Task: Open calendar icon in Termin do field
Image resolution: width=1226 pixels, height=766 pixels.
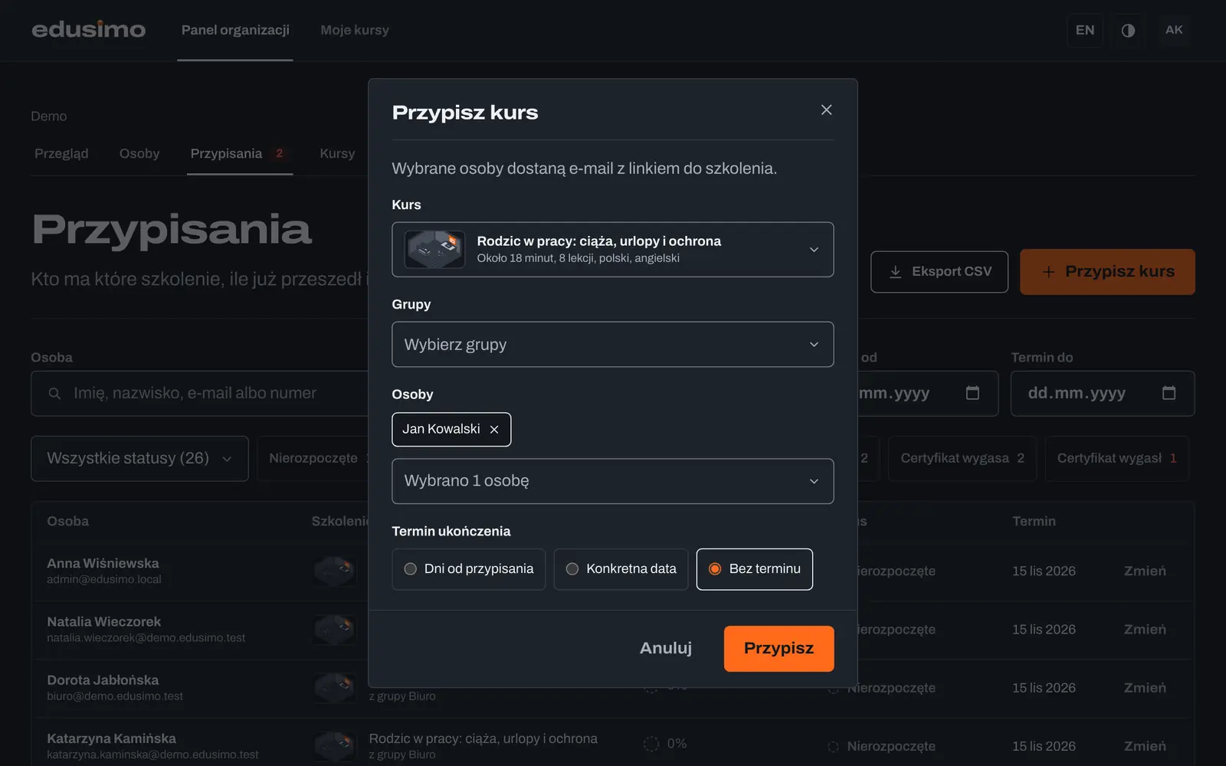Action: (1169, 393)
